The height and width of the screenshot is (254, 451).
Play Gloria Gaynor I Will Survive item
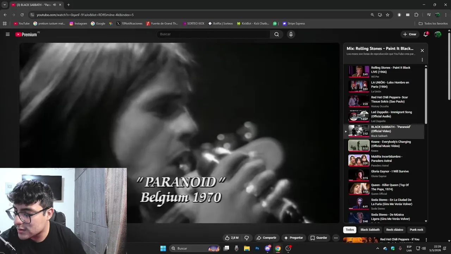384,175
